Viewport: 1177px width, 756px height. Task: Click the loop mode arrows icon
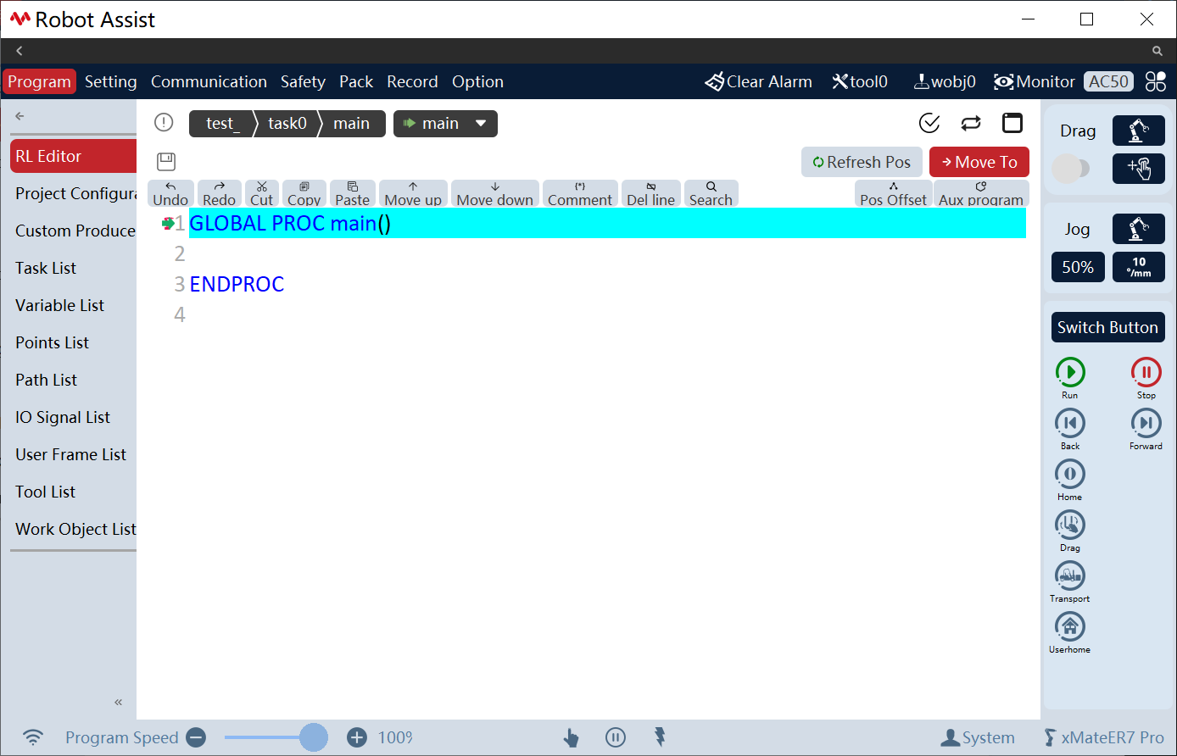(x=971, y=123)
